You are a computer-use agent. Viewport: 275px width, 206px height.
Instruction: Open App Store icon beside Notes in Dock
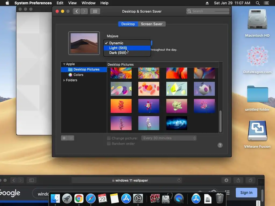click(126, 199)
